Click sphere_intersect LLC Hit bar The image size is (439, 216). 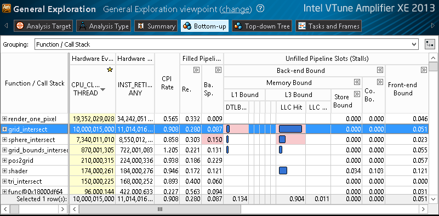click(x=282, y=139)
